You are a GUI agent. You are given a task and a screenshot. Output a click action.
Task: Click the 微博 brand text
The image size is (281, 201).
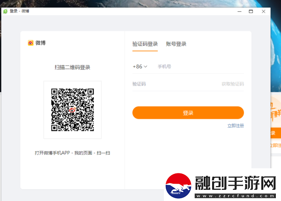tap(40, 43)
